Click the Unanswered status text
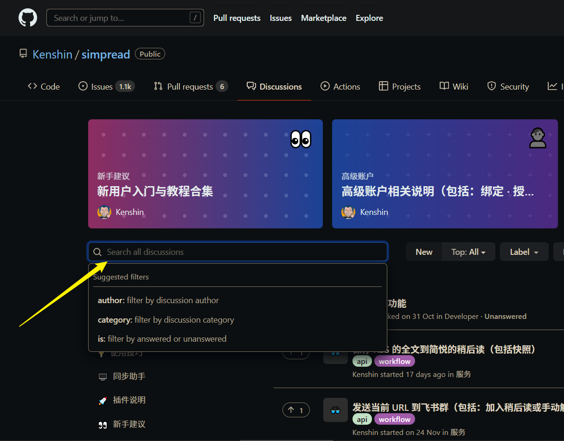 [506, 316]
